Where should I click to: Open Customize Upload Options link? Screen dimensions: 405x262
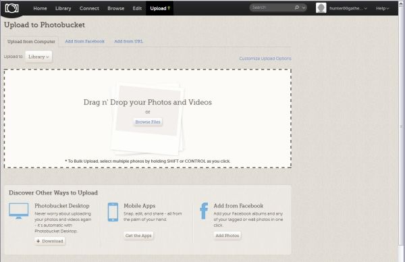pos(265,58)
